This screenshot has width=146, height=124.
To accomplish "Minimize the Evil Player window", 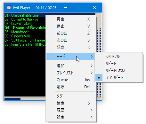I will pyautogui.click(x=65, y=8).
